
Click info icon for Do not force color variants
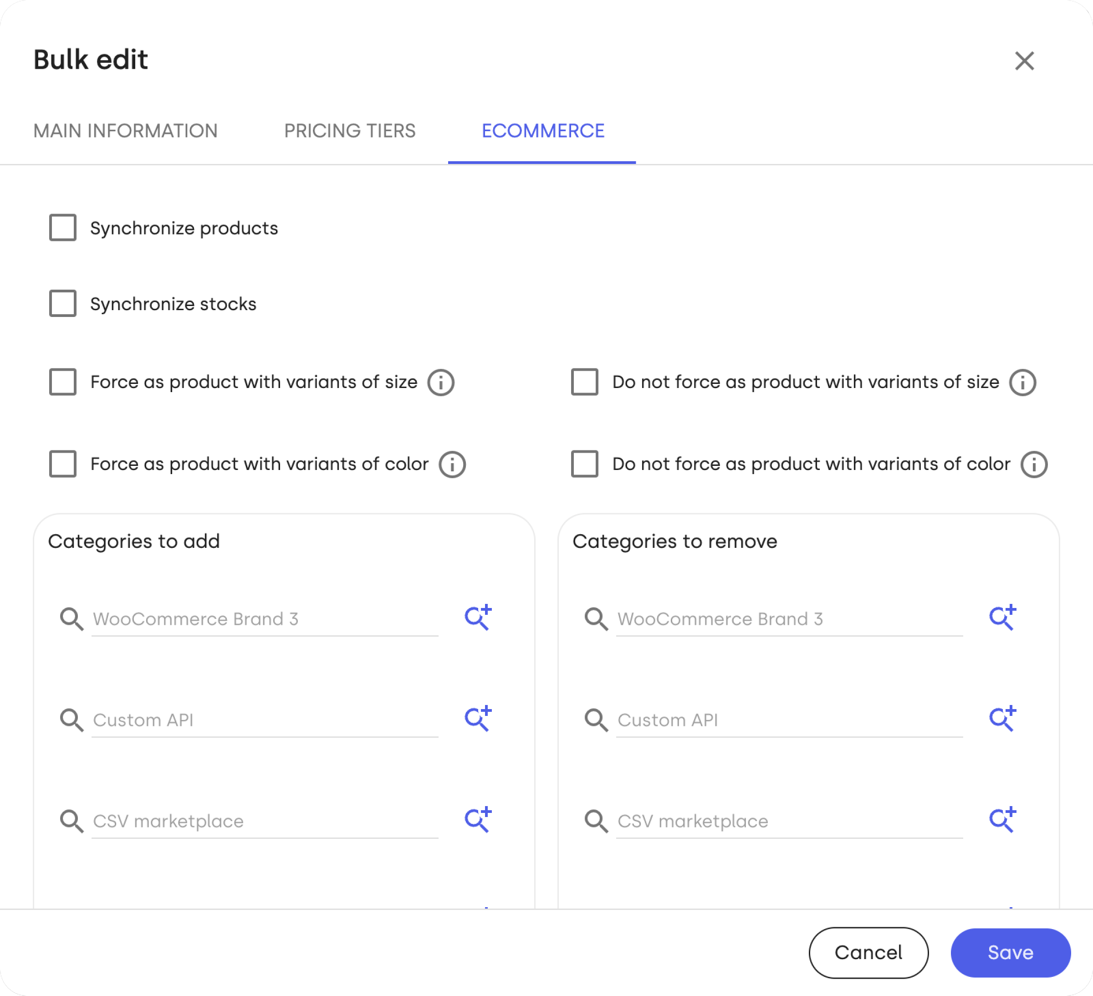click(x=1034, y=464)
